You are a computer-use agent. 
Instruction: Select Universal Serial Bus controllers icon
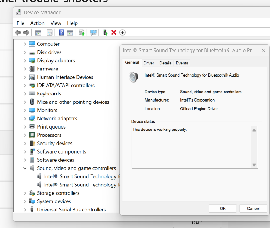[x=32, y=209]
